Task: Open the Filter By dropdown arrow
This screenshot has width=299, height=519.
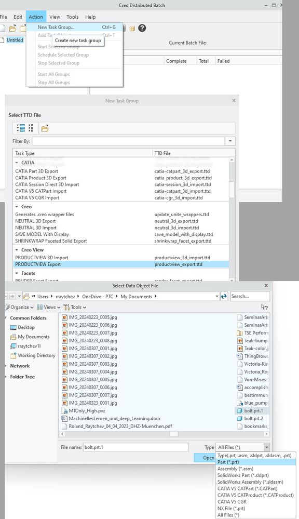Action: click(230, 141)
